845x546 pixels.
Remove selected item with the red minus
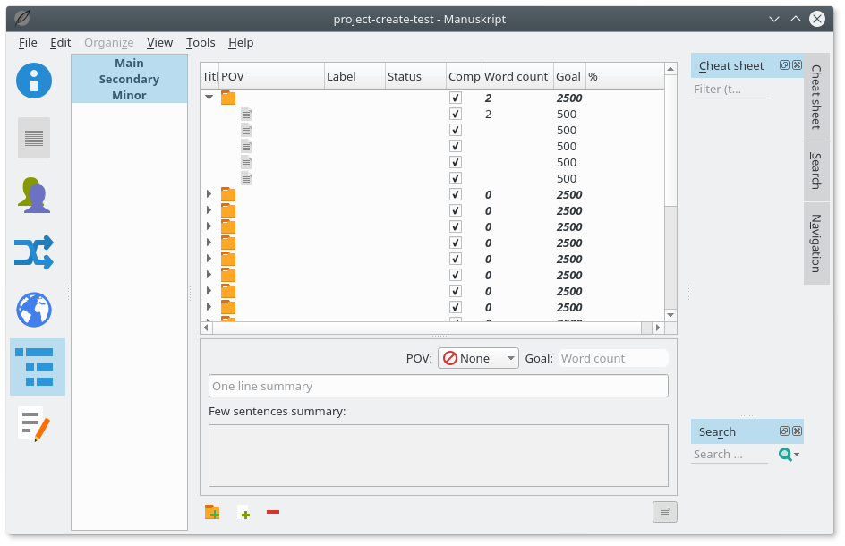point(272,512)
